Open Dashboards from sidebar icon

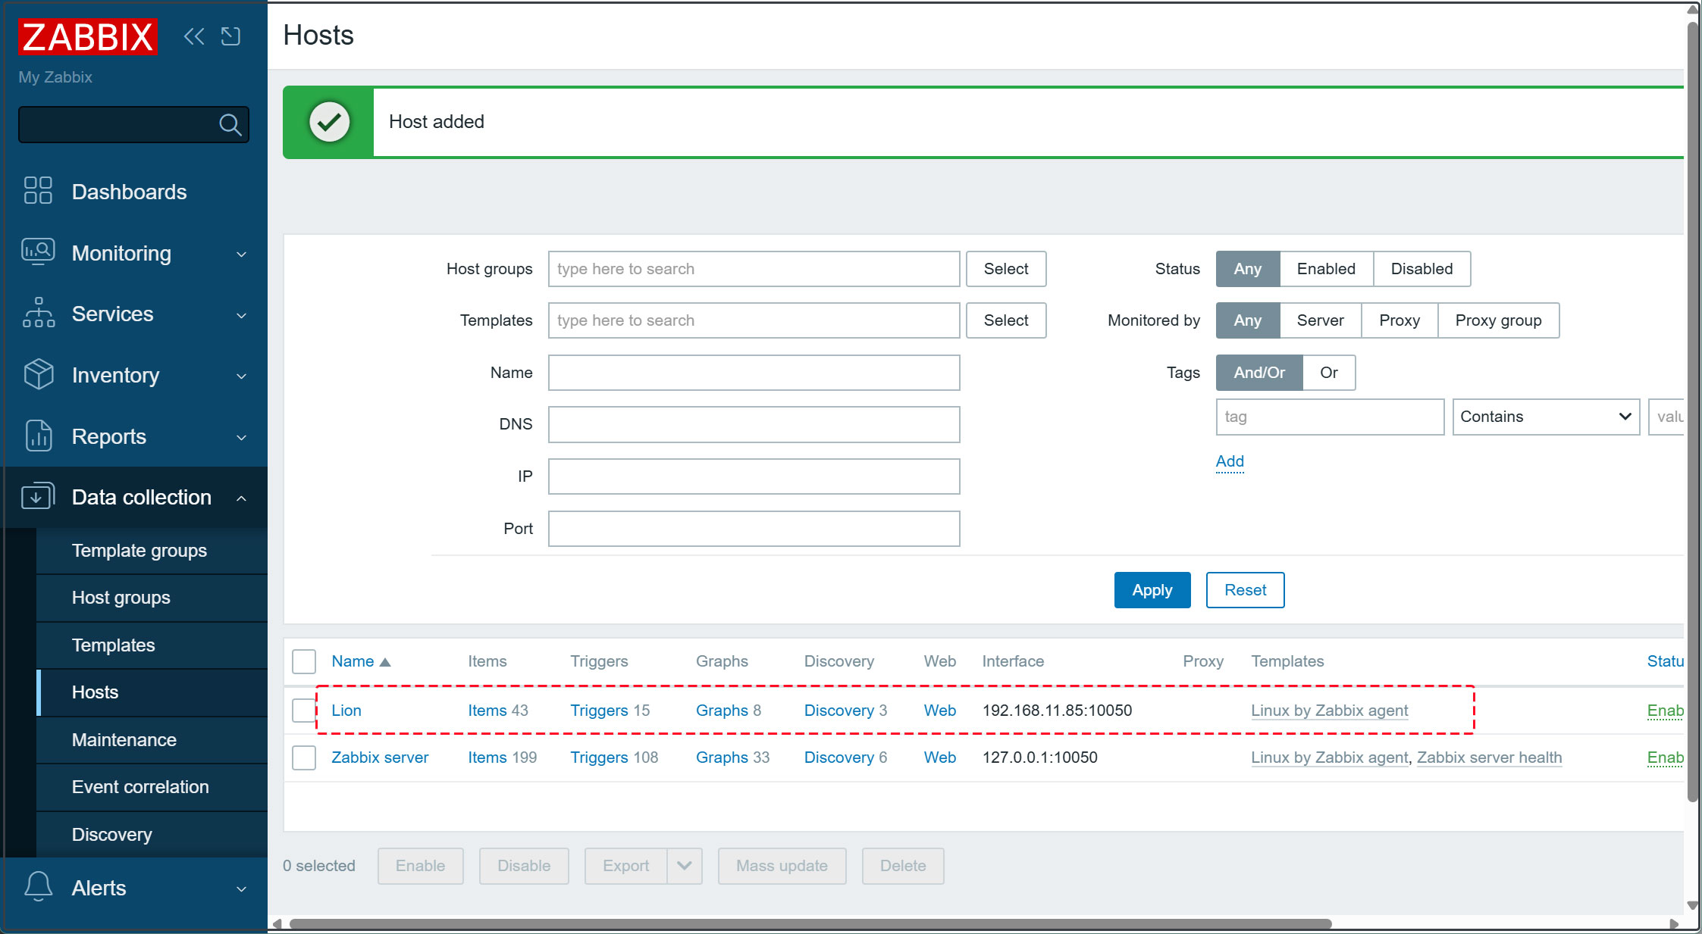38,191
